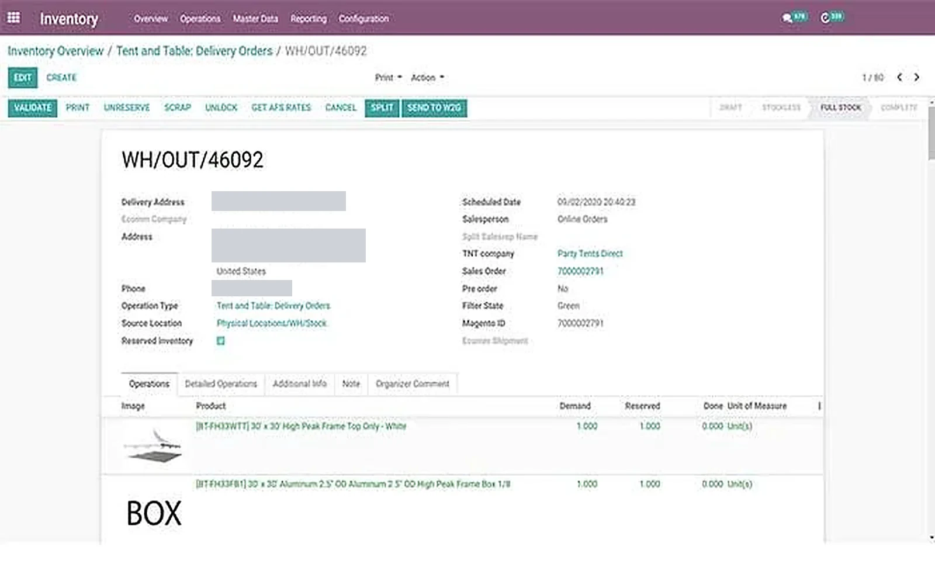The height and width of the screenshot is (581, 935).
Task: Click the Unreserve button
Action: (x=127, y=108)
